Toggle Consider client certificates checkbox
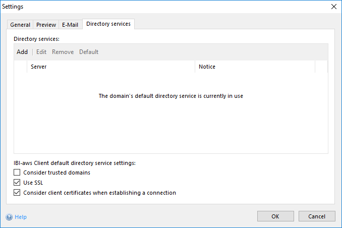342x228 pixels. coord(17,193)
